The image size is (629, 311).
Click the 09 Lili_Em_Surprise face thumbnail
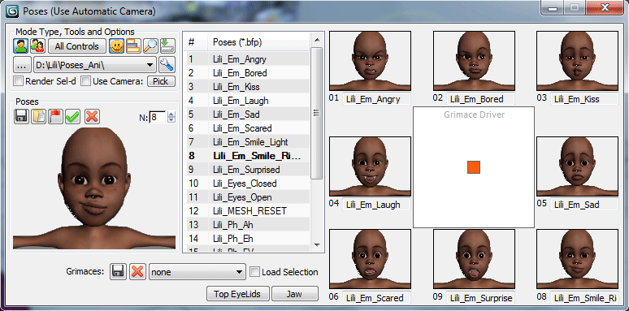tap(474, 259)
